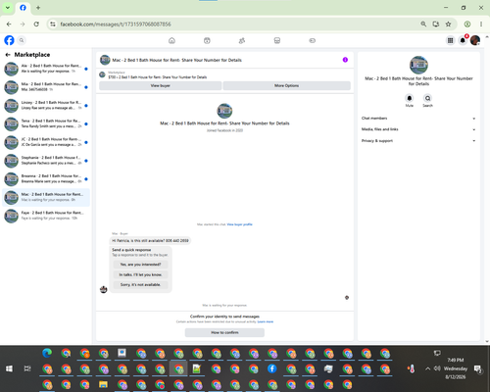
Task: View site information icon in address bar
Action: (53, 24)
